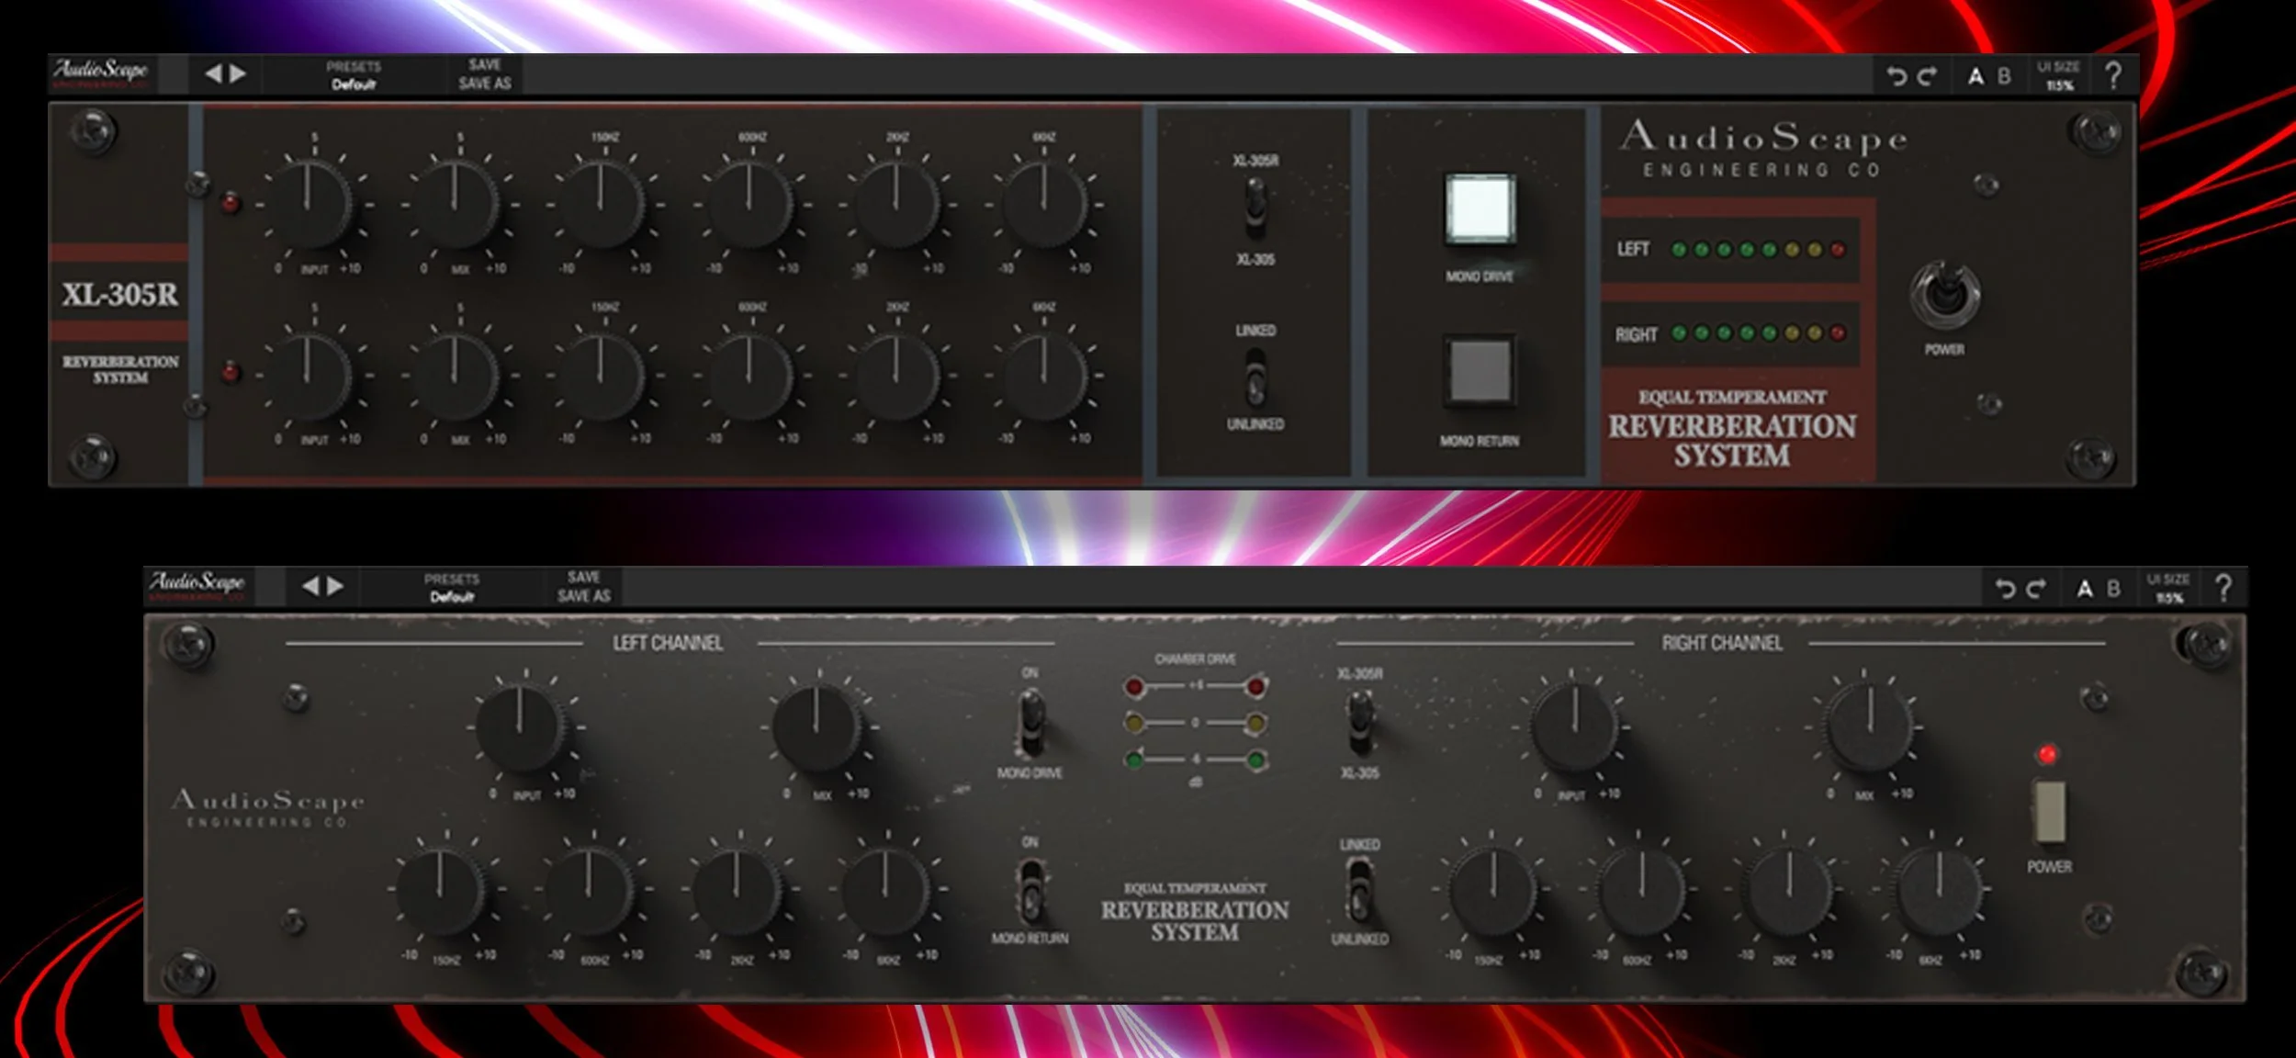2296x1058 pixels.
Task: Click bottom-row 150HZ knob in upper rack
Action: point(602,376)
